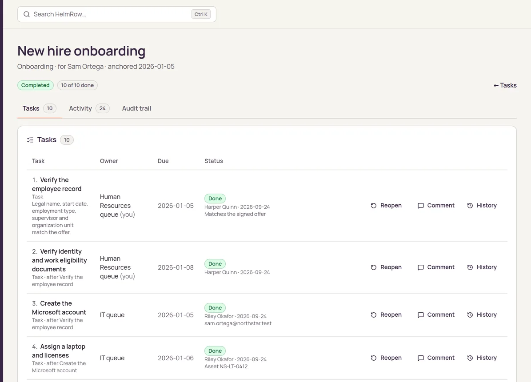This screenshot has width=531, height=382.
Task: Click the Task column header
Action: [38, 161]
